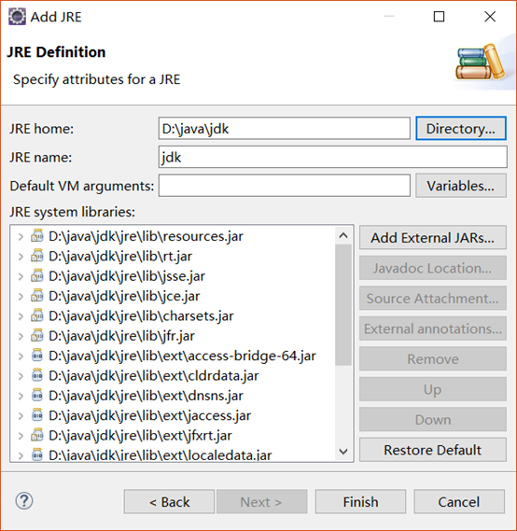Close the Add JRE dialog window
Viewport: 517px width, 531px height.
490,16
